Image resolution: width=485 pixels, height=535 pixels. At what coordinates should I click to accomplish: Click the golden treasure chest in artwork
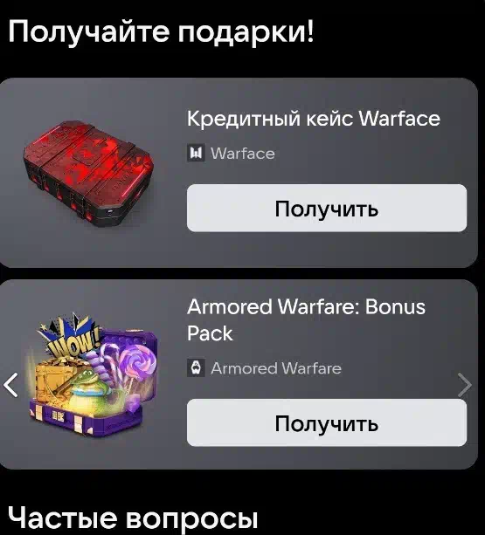click(x=53, y=381)
